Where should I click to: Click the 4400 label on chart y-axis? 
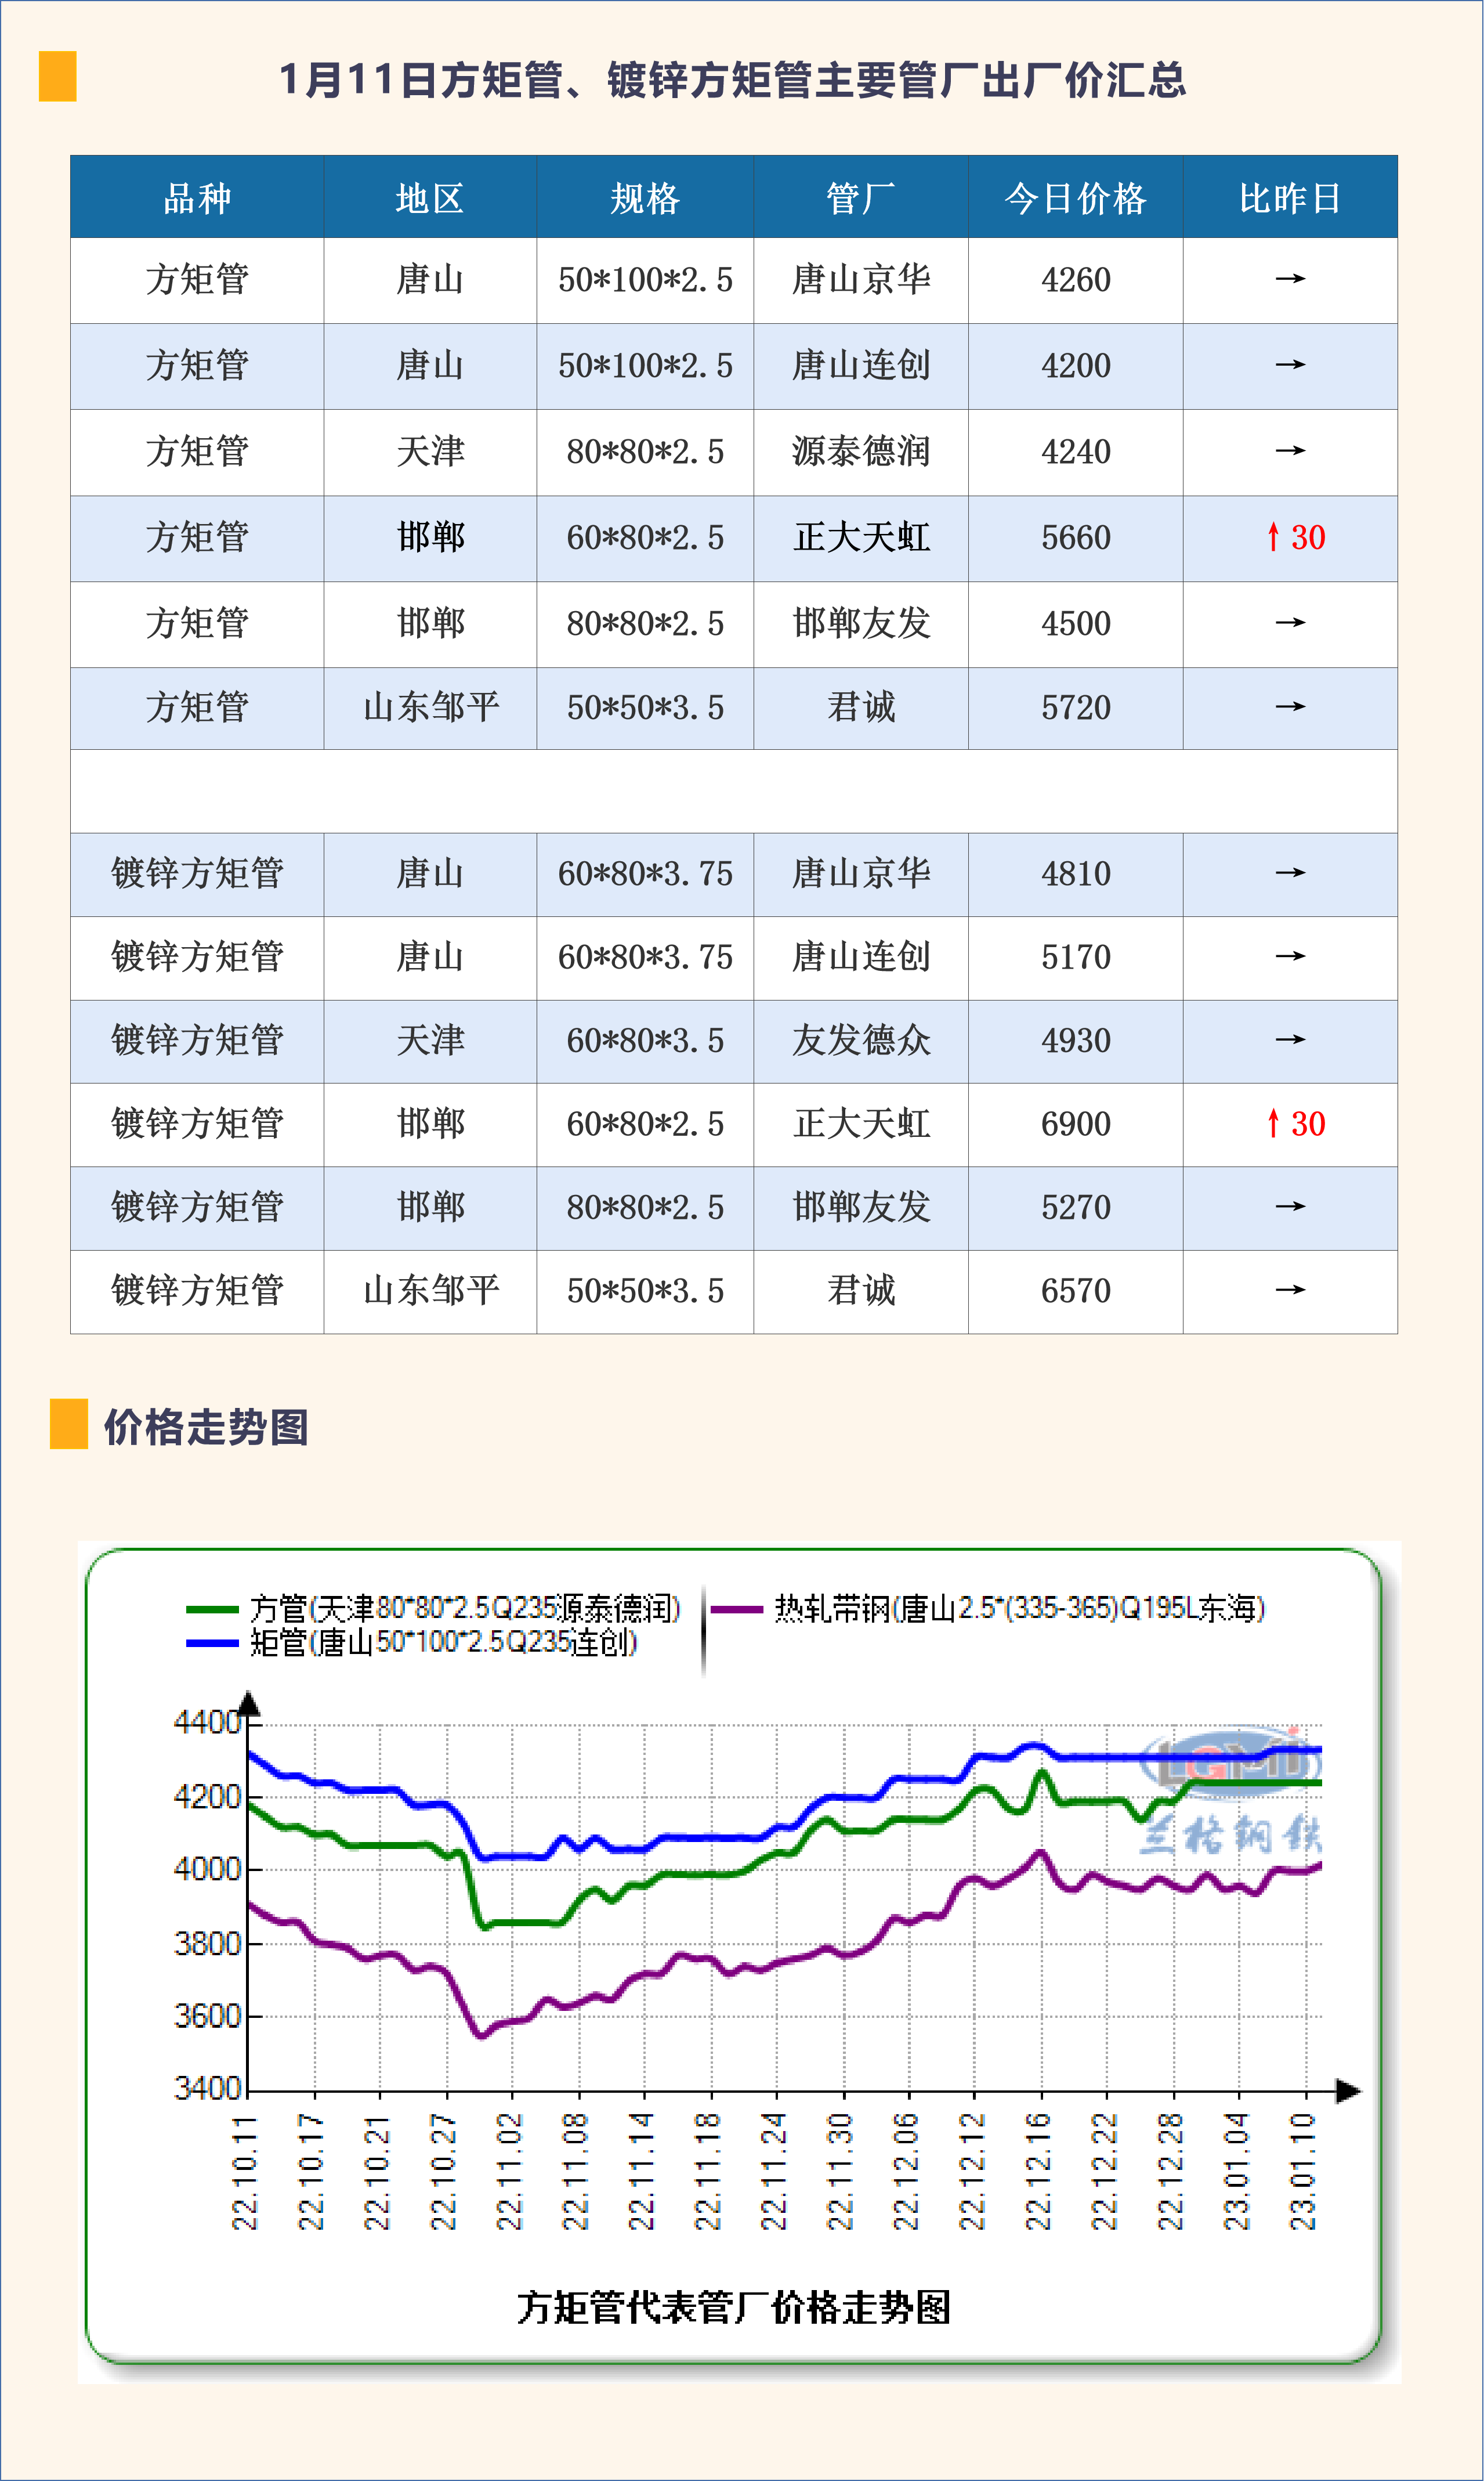click(207, 1722)
